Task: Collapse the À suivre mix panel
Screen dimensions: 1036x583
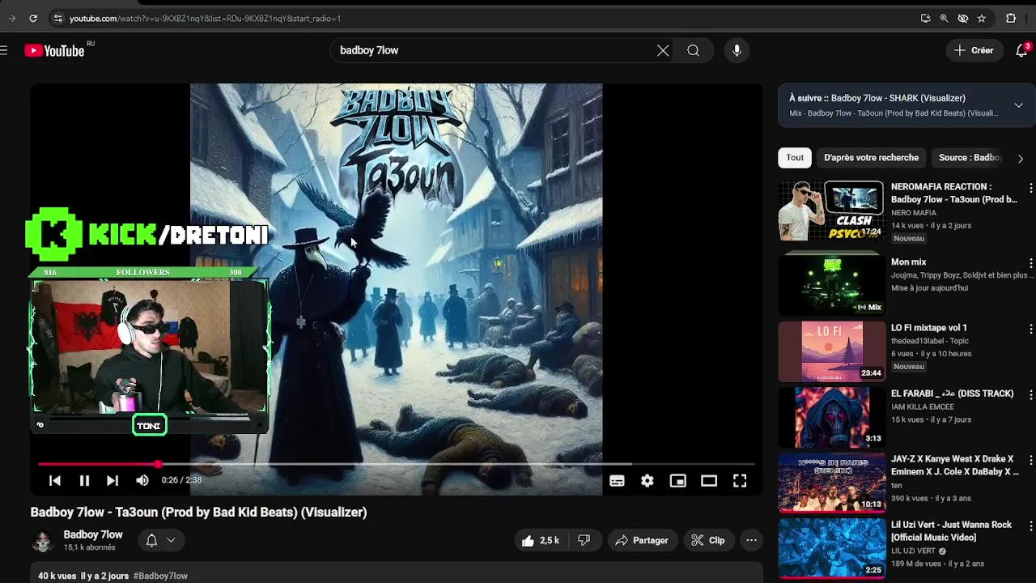Action: click(1018, 105)
